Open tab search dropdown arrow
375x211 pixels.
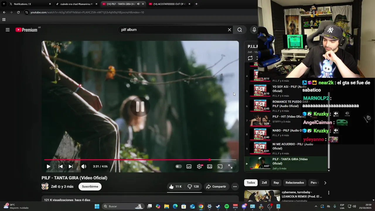click(4, 4)
